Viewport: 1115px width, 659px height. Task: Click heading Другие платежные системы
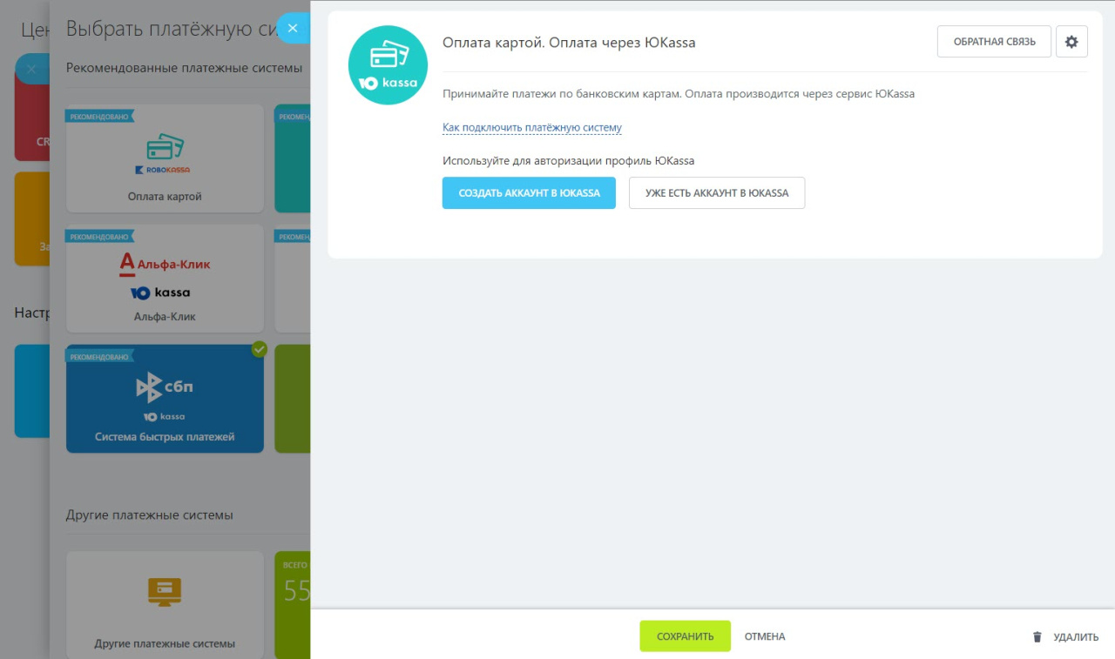150,514
